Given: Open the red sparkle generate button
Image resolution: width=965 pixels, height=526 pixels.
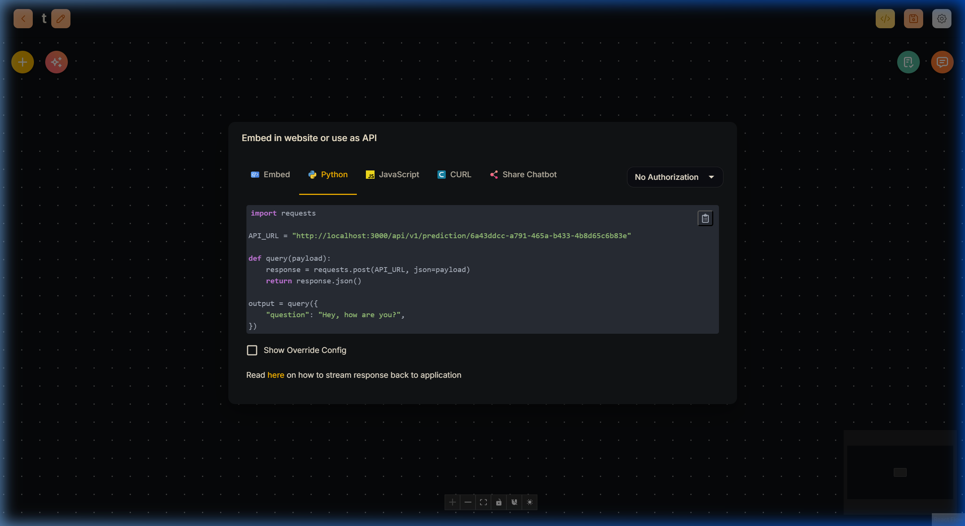Looking at the screenshot, I should (57, 62).
